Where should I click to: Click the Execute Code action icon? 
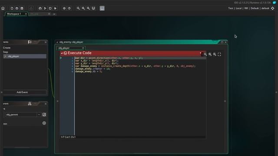(x=65, y=53)
